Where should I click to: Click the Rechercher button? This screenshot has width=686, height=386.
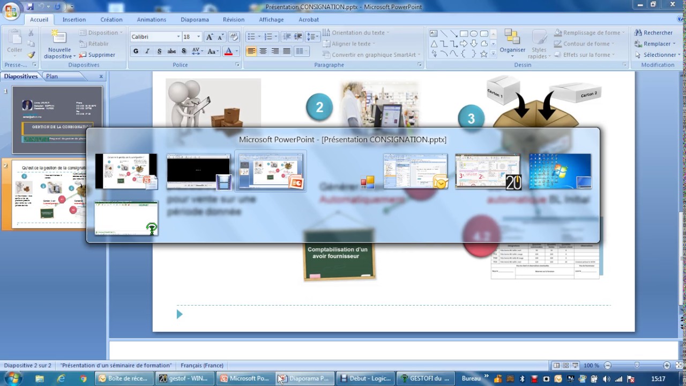pyautogui.click(x=653, y=33)
